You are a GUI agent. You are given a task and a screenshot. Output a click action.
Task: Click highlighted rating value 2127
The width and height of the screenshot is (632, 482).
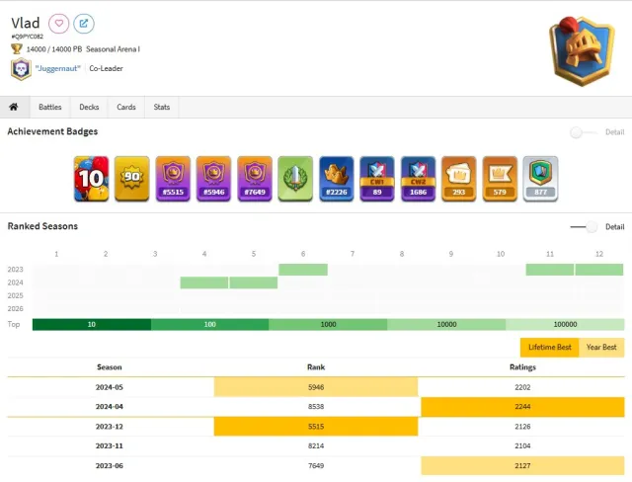[522, 465]
